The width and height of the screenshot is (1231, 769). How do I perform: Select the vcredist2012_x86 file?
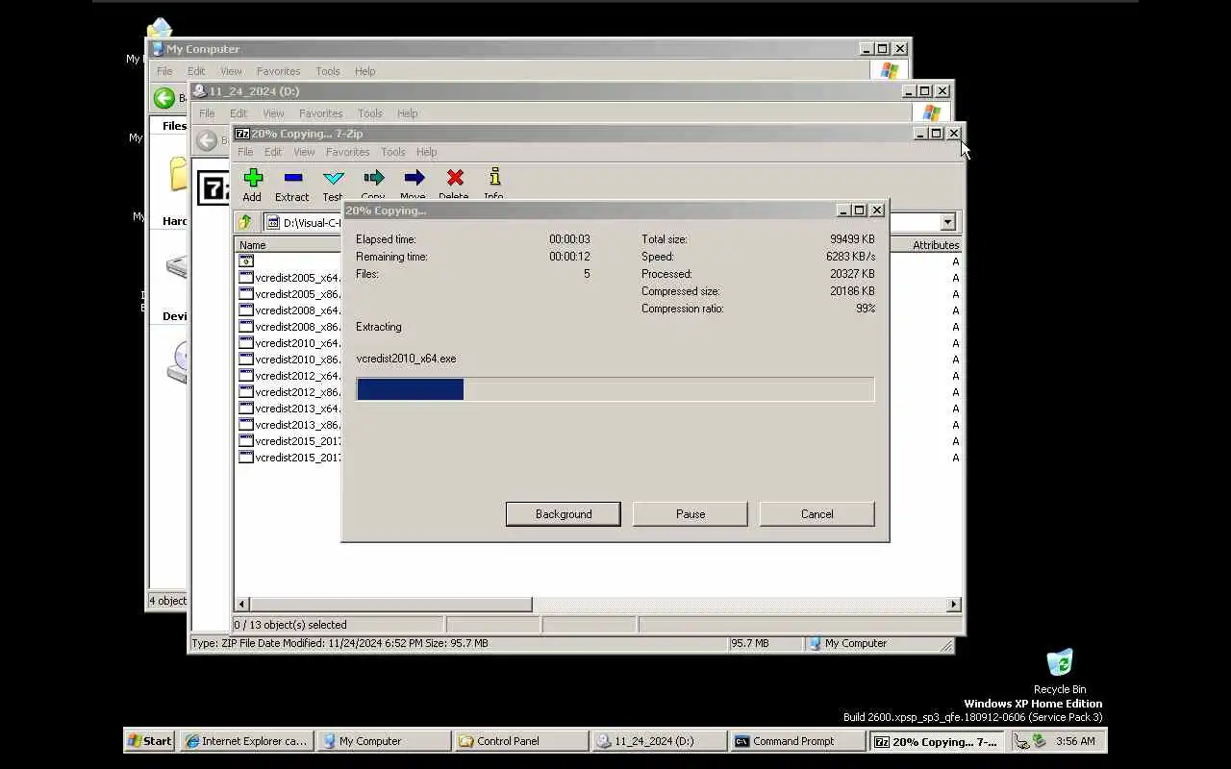click(x=289, y=392)
